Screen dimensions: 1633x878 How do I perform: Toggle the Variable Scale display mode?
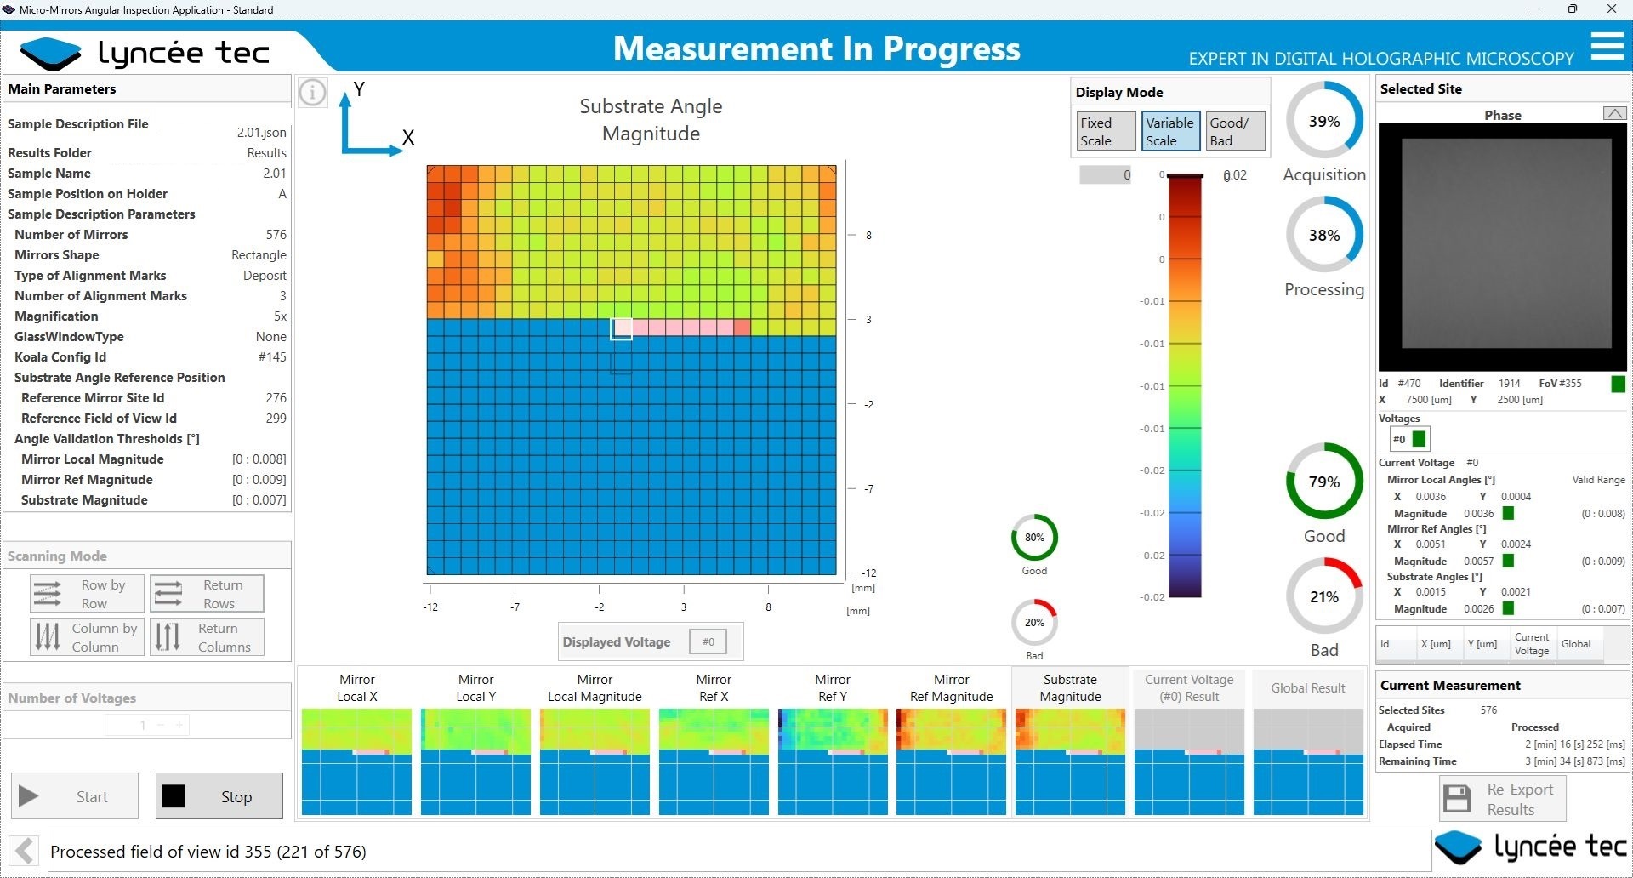1170,132
